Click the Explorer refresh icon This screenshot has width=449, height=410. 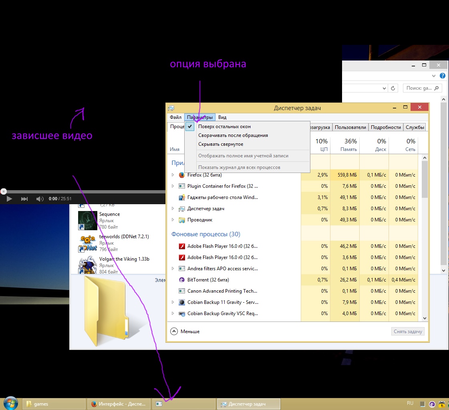[393, 88]
